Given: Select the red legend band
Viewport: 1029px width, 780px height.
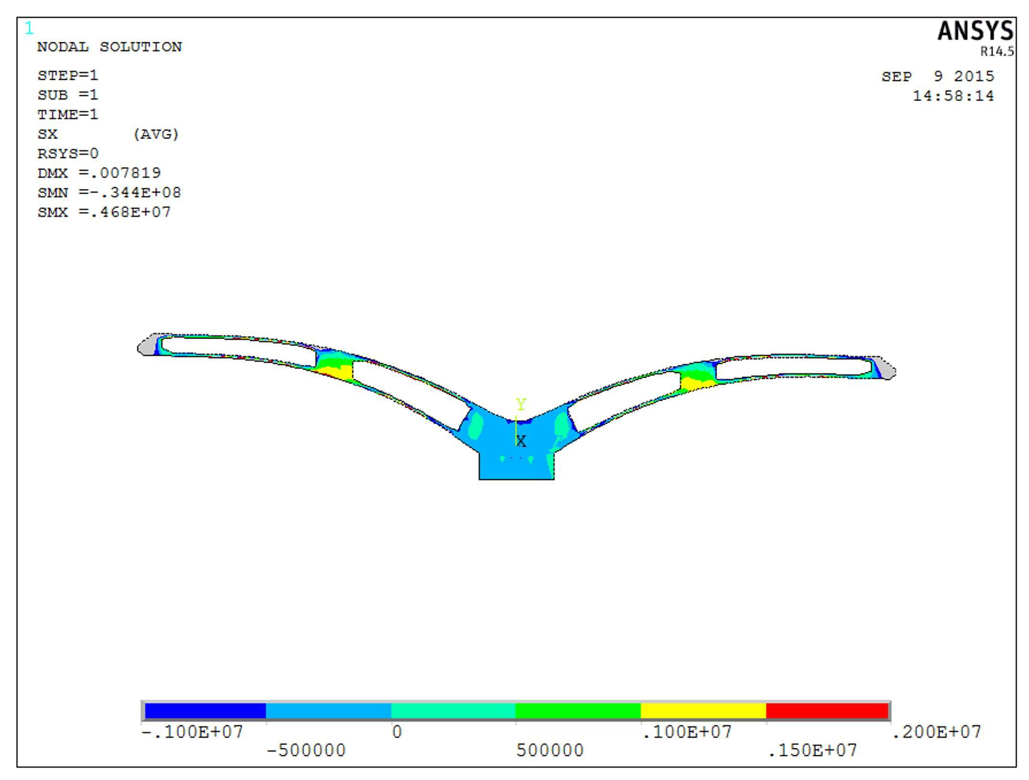Looking at the screenshot, I should coord(826,711).
